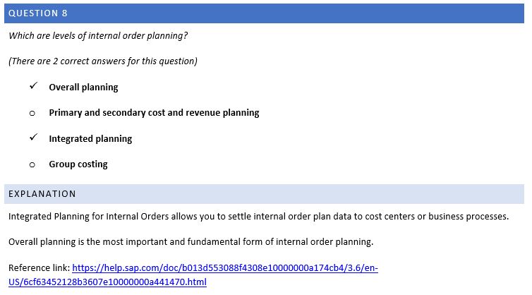Click the question text about internal order planning
Viewport: 532px width, 295px height.
coord(98,36)
